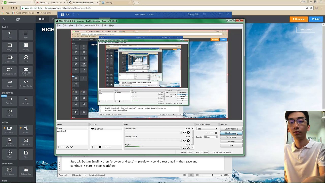Screen dimensions: 325x183
Task: Open transition properties gear icon
Action: [x=216, y=133]
